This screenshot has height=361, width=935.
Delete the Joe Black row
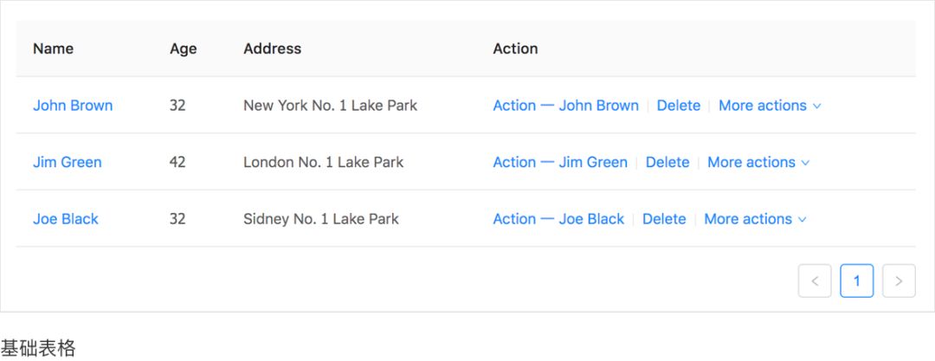tap(664, 219)
